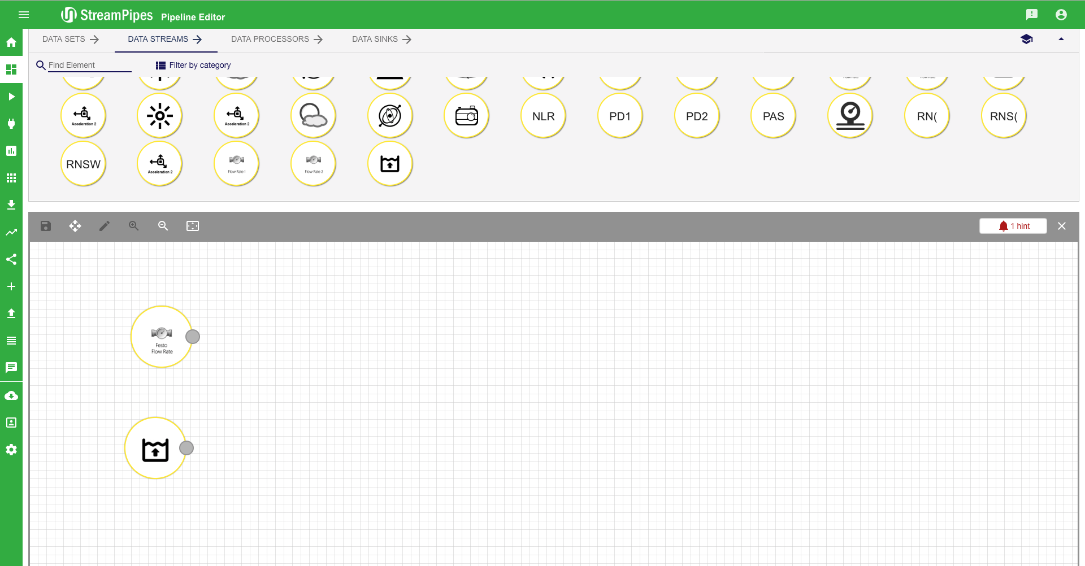Screen dimensions: 1085x566
Task: Click the save pipeline icon
Action: 46,226
